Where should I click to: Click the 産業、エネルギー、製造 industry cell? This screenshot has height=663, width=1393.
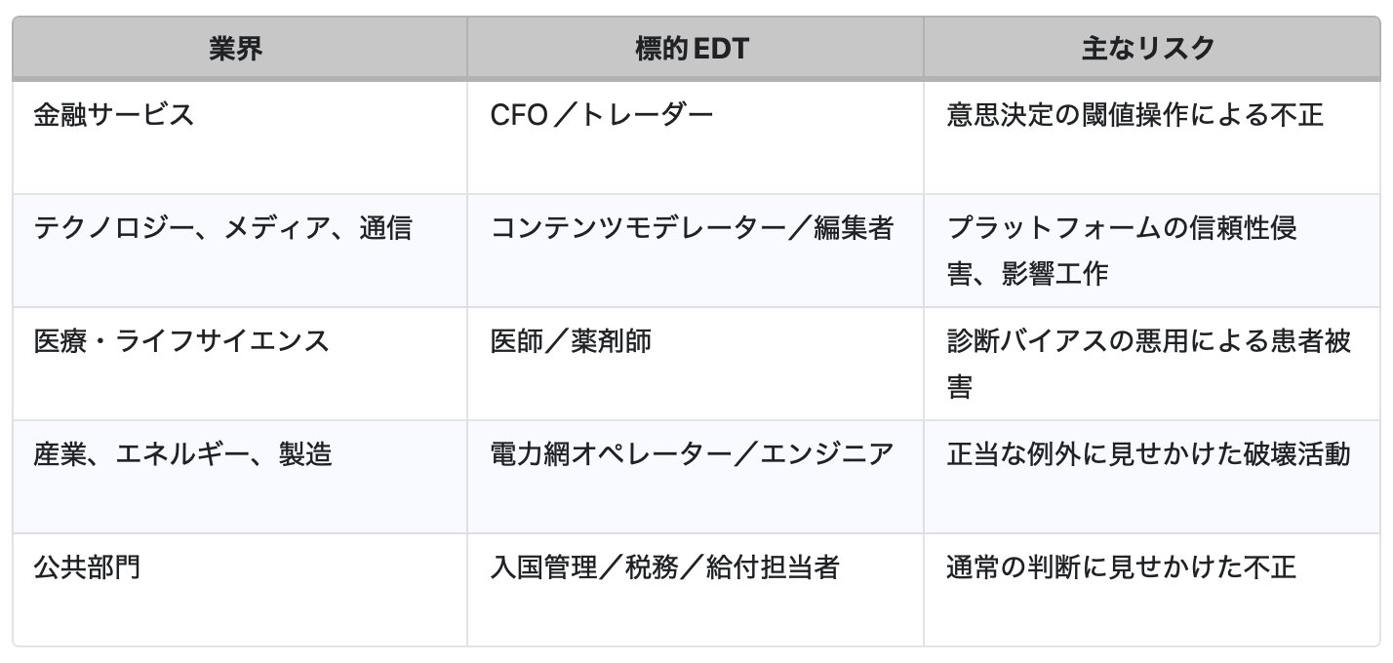tap(182, 454)
